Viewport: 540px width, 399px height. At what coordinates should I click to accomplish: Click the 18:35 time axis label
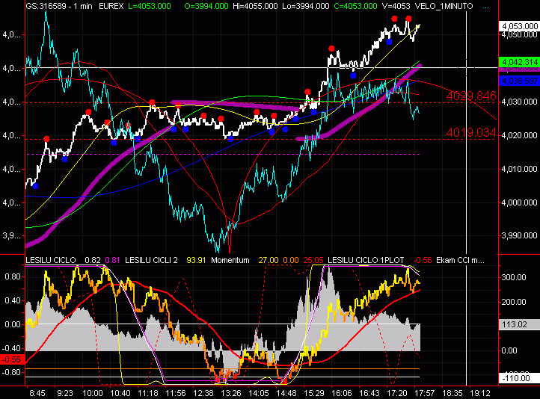click(x=452, y=393)
